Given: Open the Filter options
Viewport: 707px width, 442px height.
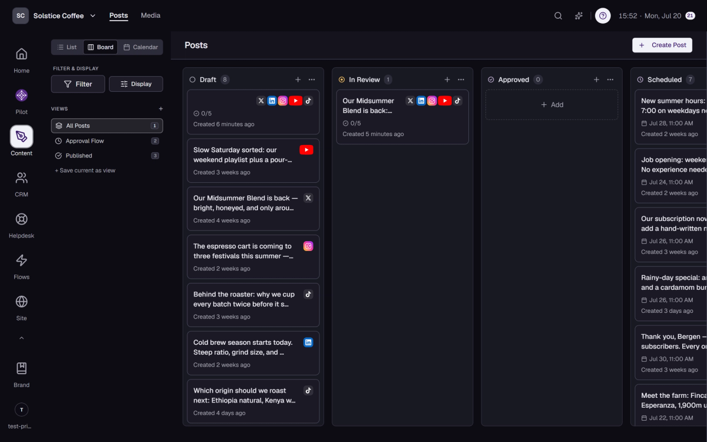Looking at the screenshot, I should click(78, 84).
